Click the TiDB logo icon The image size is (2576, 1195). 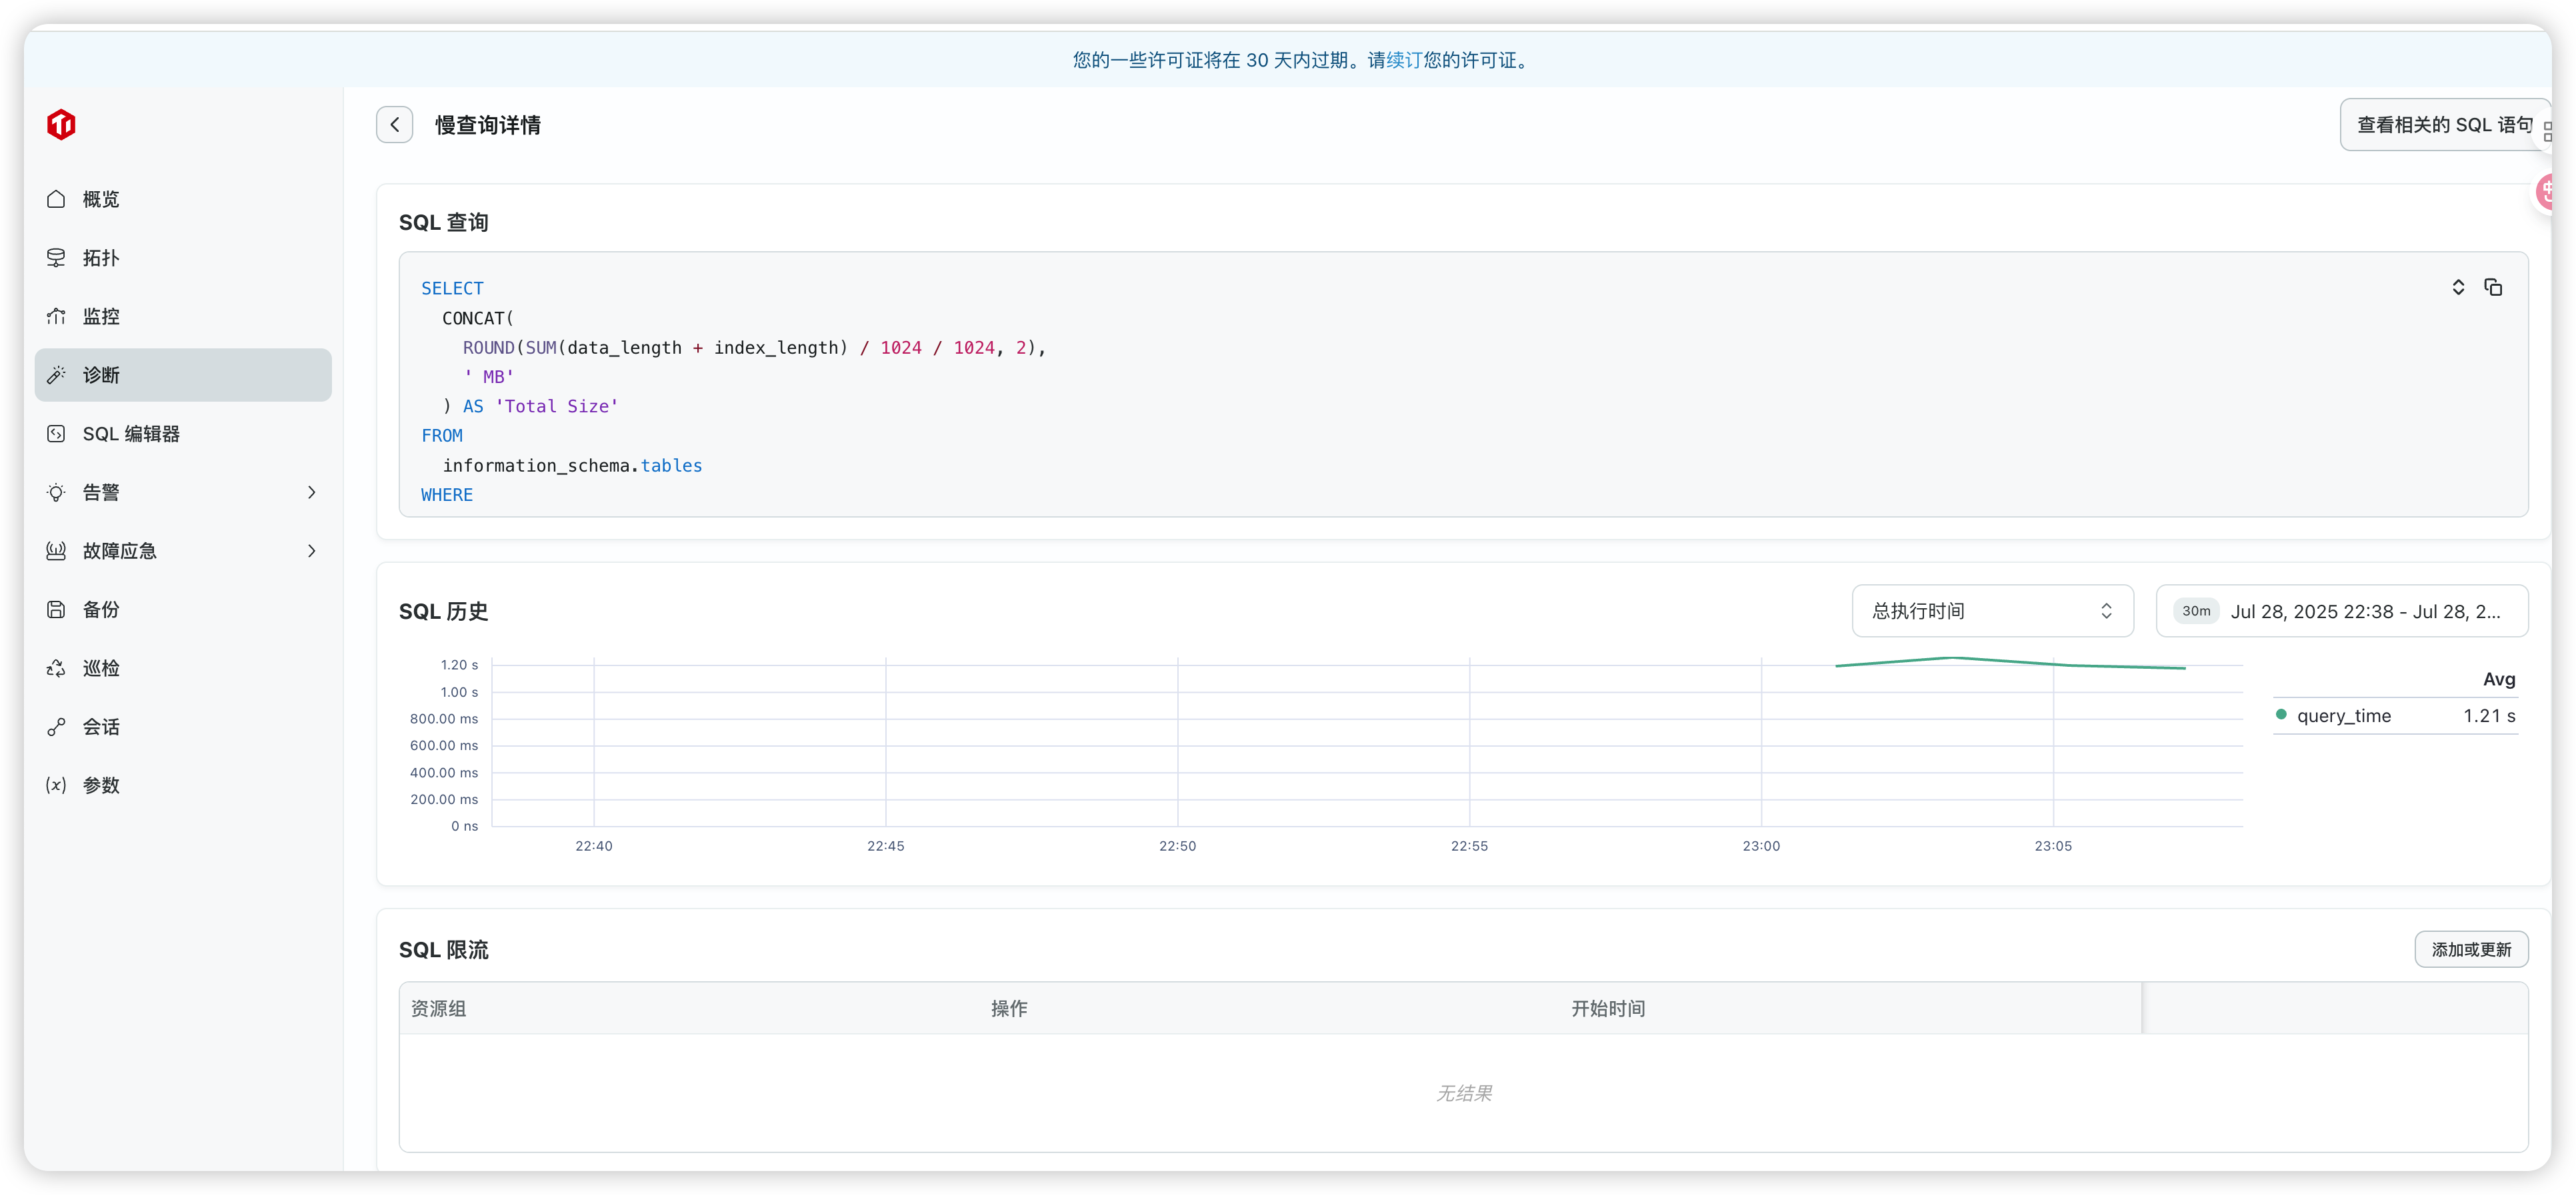[62, 125]
